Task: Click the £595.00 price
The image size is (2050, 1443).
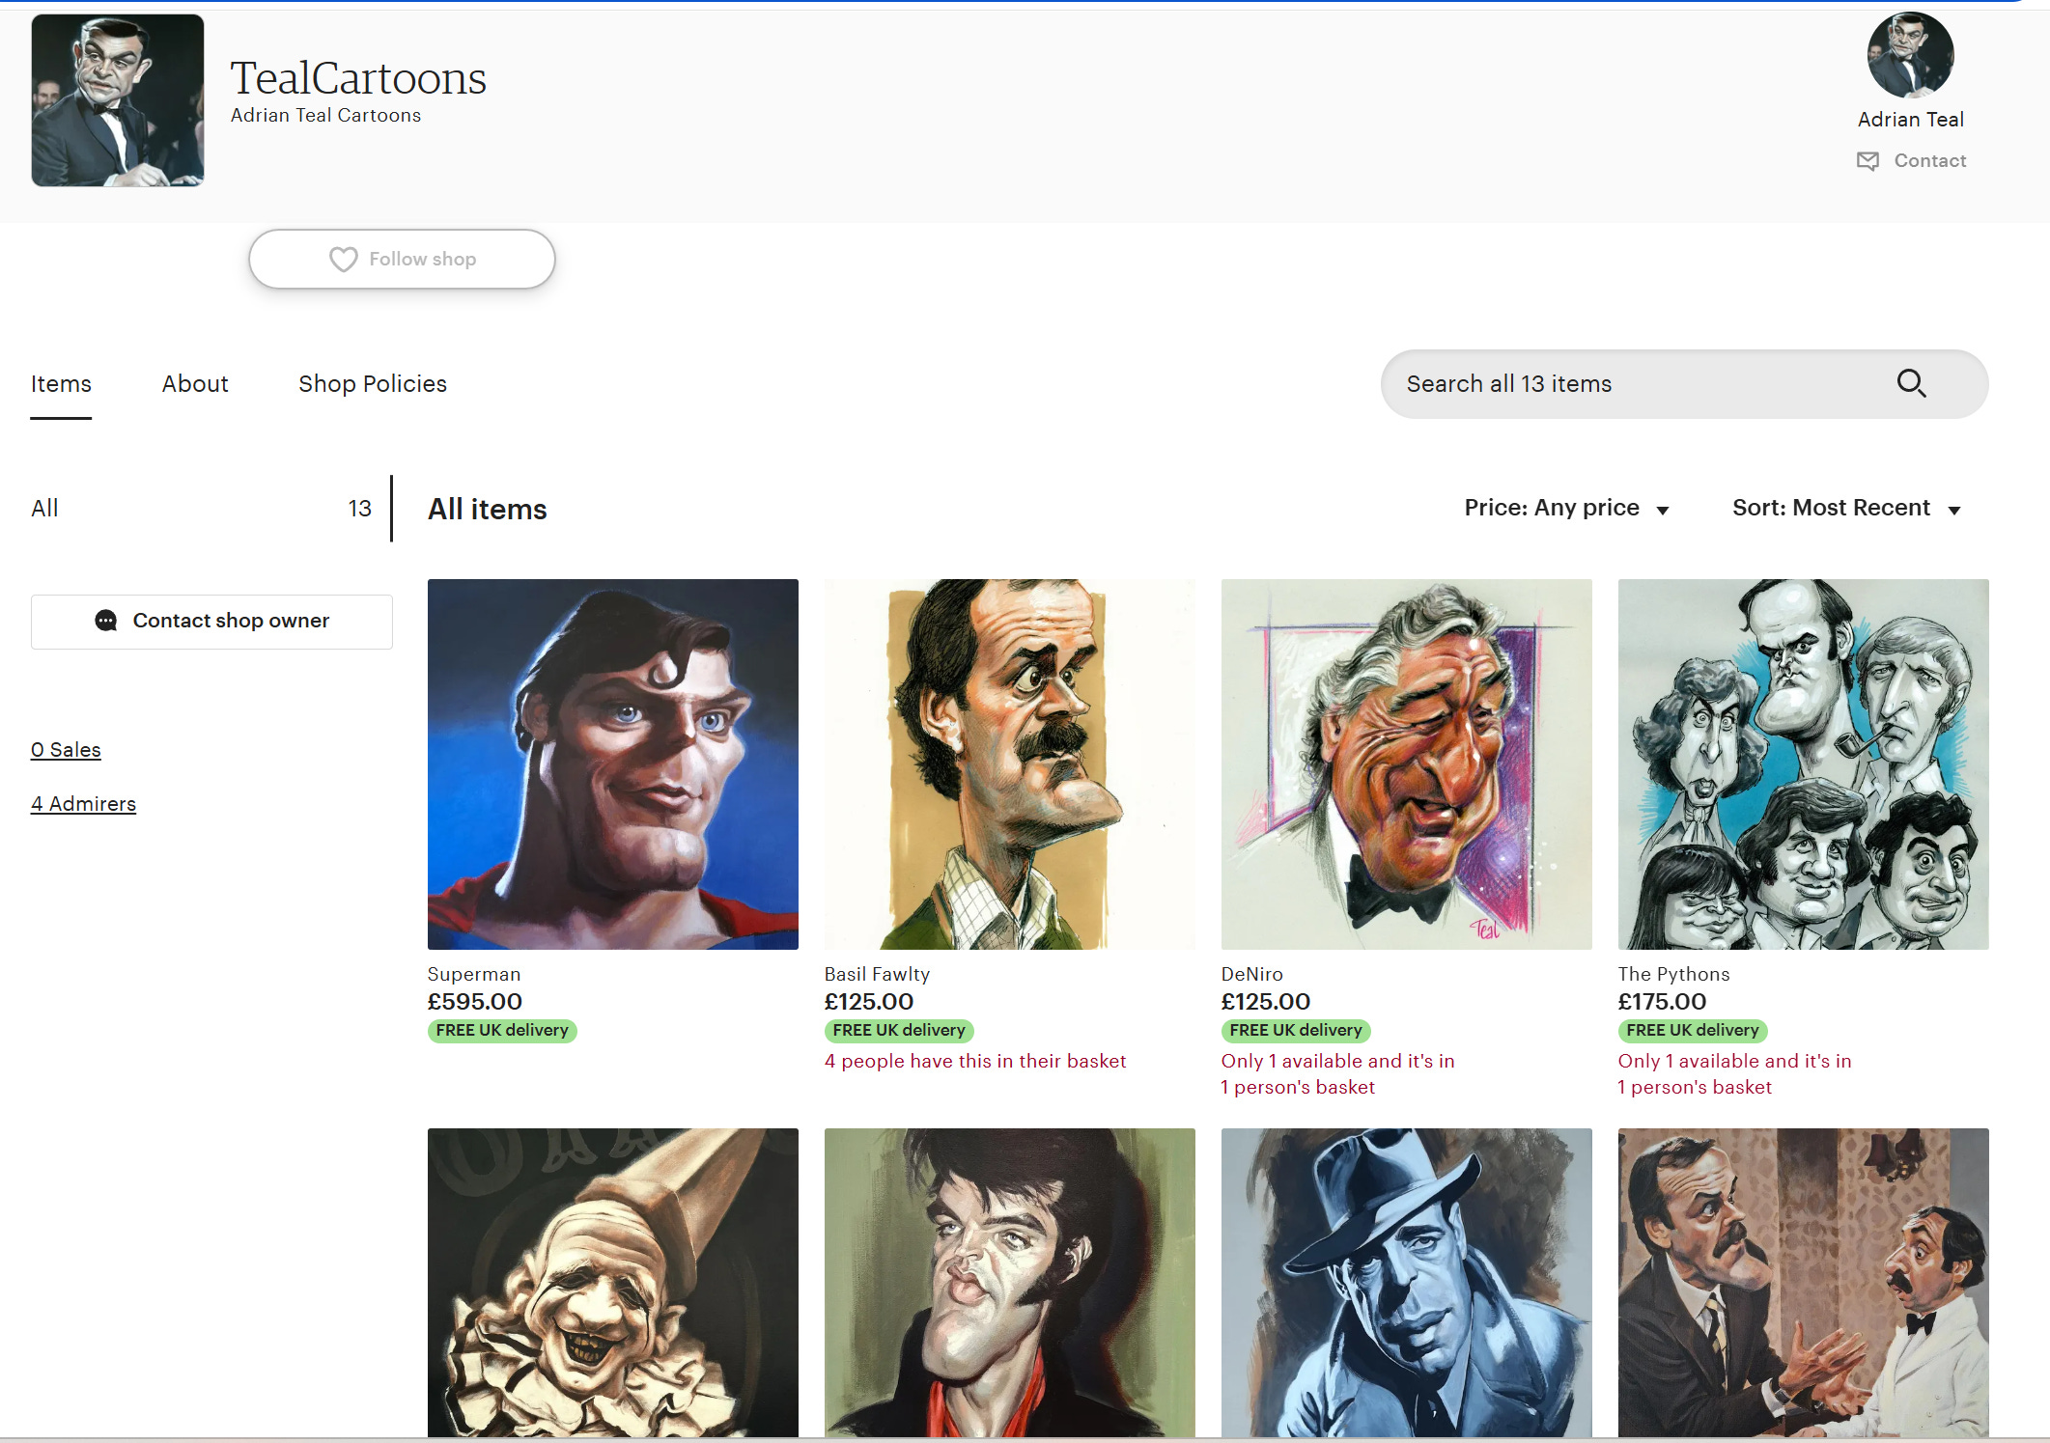Action: (475, 1002)
